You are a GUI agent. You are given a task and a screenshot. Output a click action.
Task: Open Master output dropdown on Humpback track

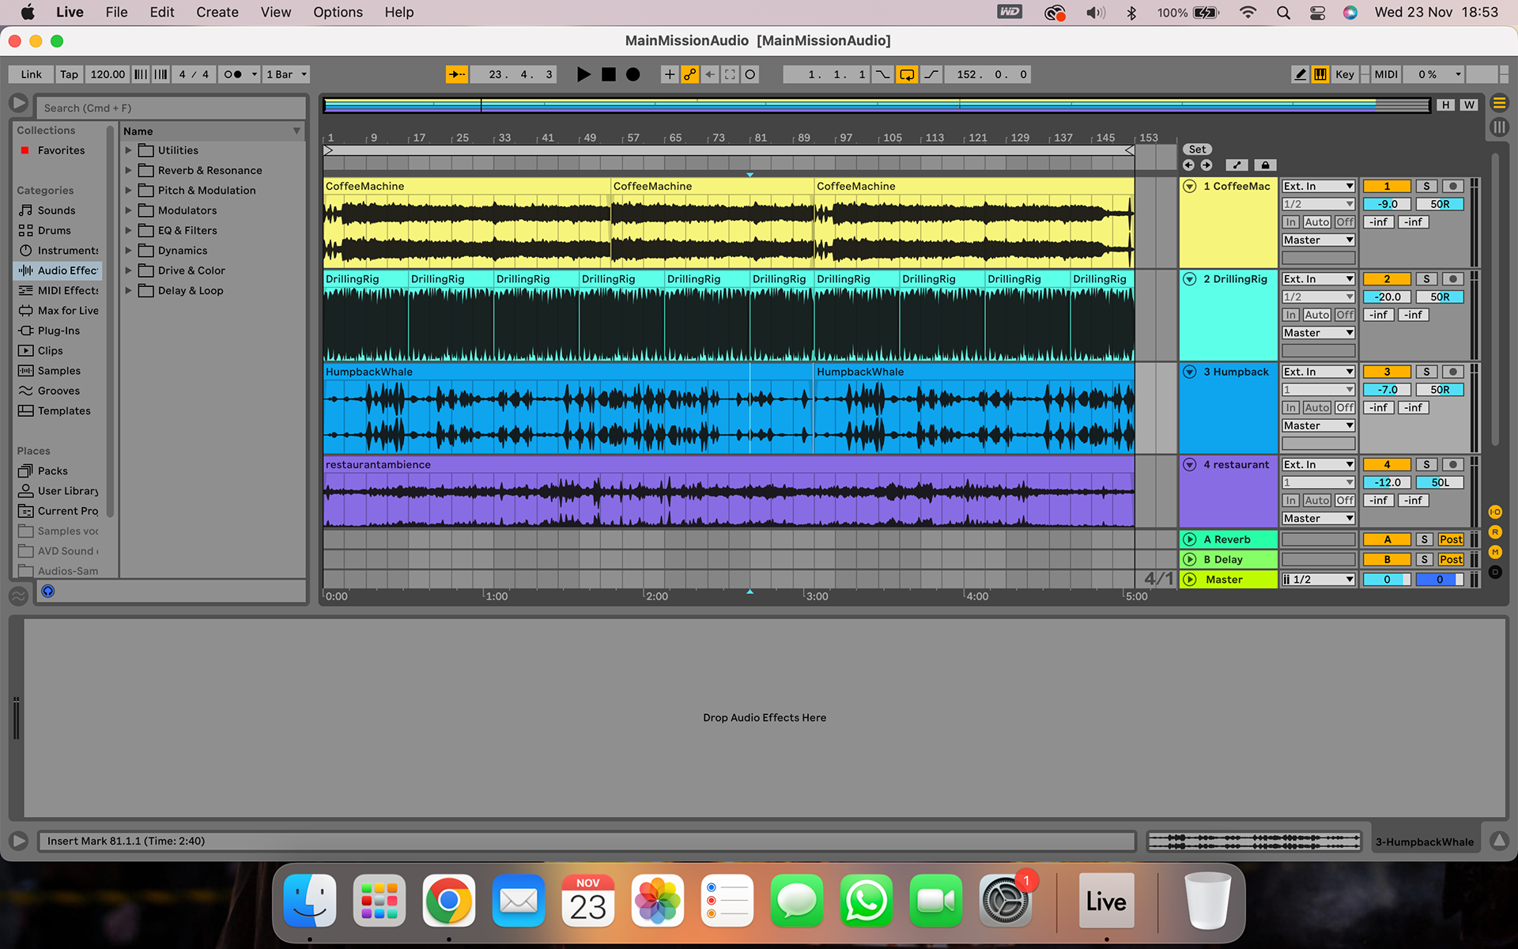click(x=1318, y=425)
